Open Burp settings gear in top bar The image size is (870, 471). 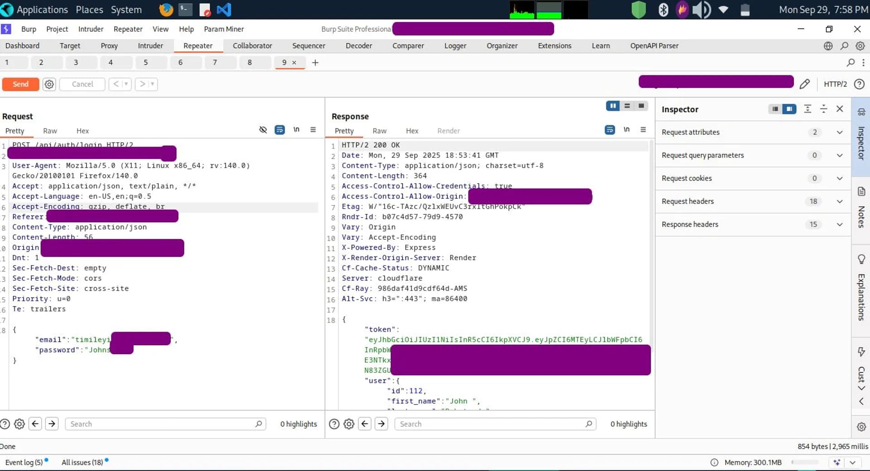point(860,46)
